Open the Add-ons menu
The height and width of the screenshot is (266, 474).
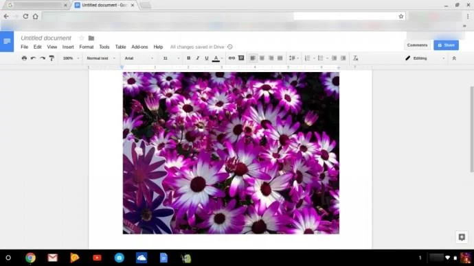(x=139, y=47)
